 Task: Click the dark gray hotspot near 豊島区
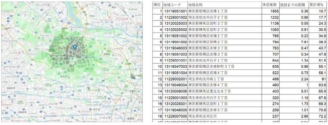pyautogui.click(x=133, y=77)
